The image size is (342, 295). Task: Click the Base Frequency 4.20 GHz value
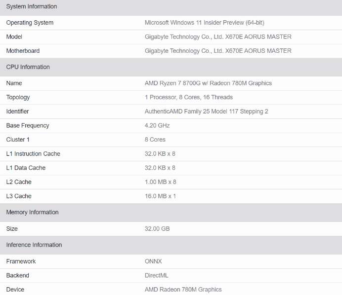[x=157, y=125]
